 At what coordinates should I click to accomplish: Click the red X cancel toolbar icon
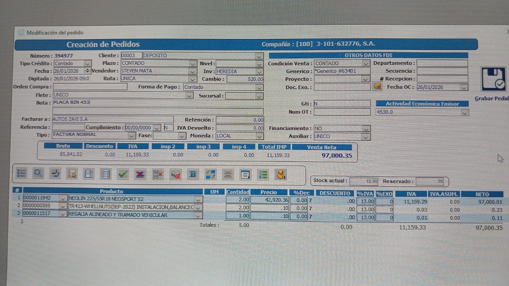140,174
